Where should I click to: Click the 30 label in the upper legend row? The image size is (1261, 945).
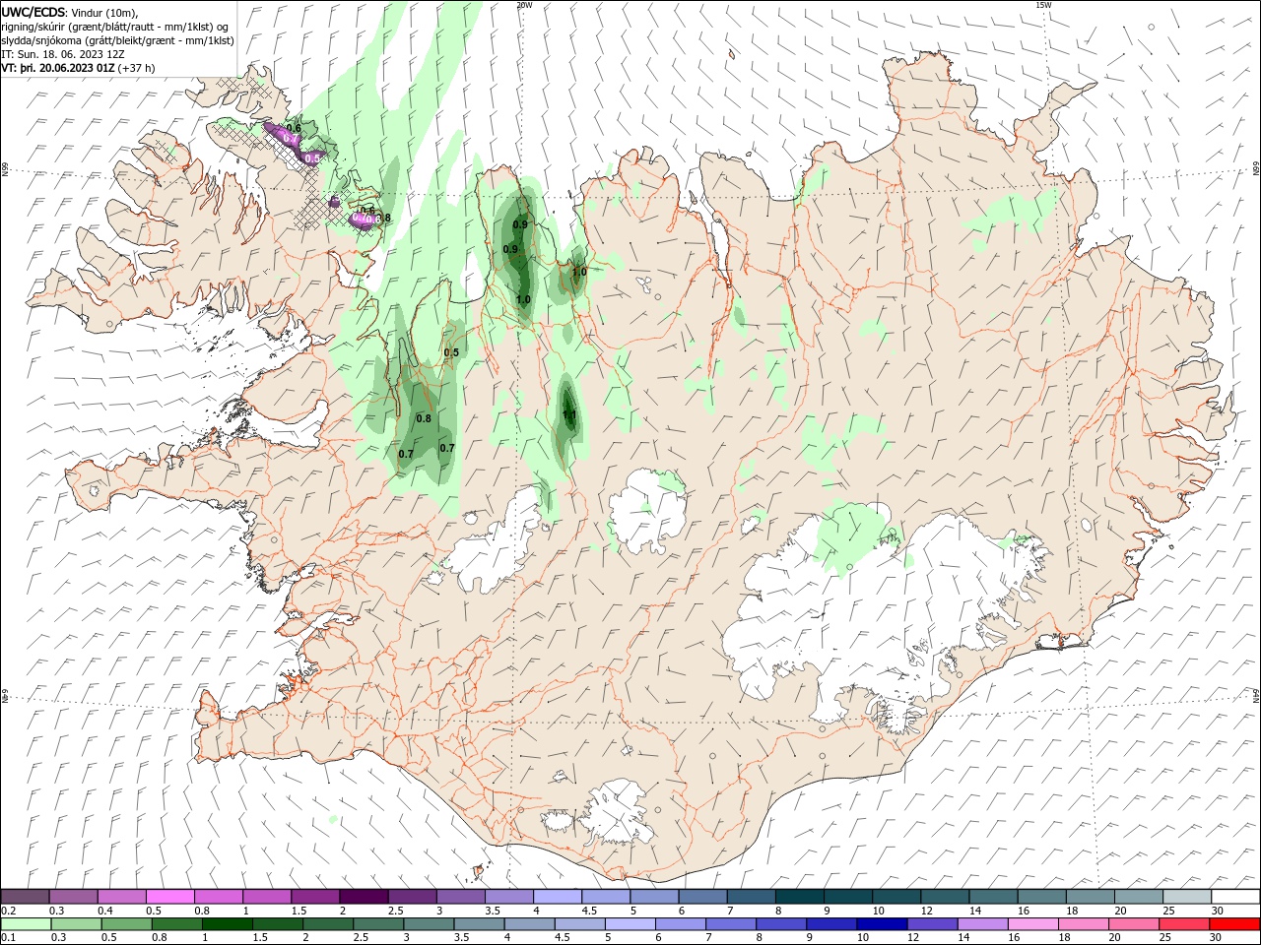click(x=1218, y=911)
